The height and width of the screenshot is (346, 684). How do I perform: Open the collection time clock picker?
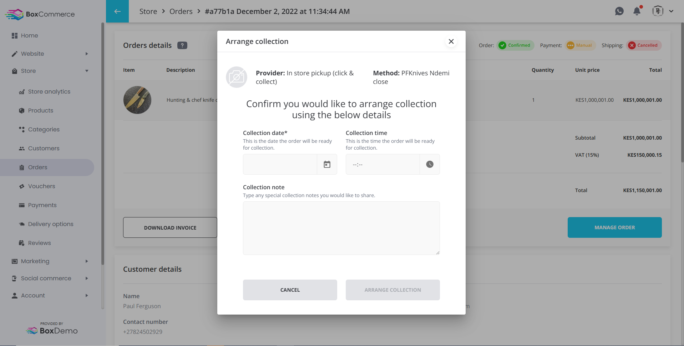click(x=430, y=164)
